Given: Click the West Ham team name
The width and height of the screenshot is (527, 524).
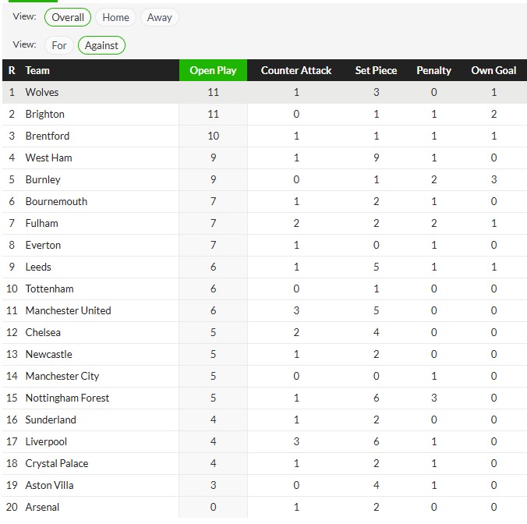Looking at the screenshot, I should point(48,158).
